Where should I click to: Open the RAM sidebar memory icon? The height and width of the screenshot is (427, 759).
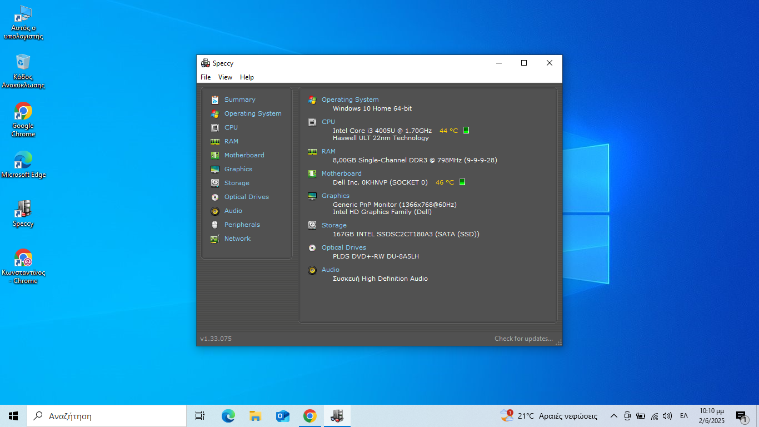tap(215, 141)
